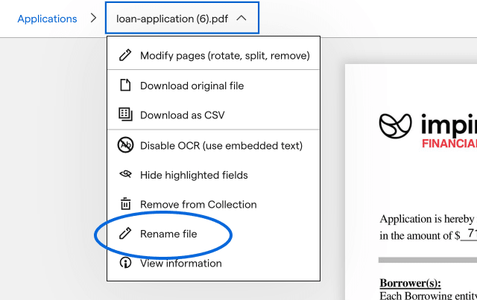Click the 'Application is hereby' text line
Screen dimensions: 477x300
click(x=428, y=219)
